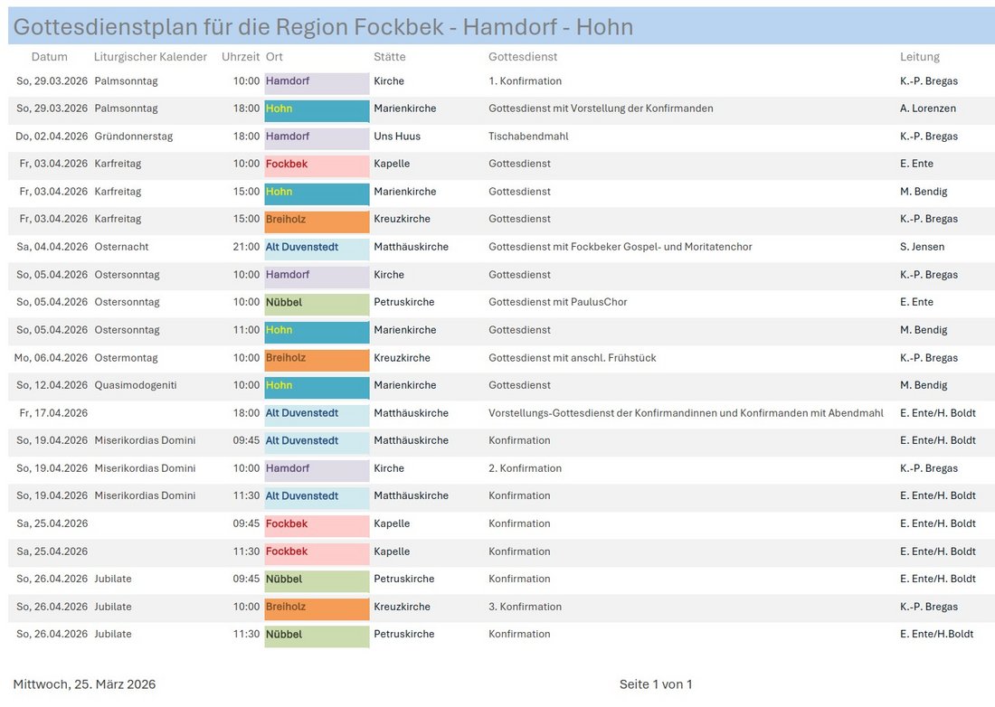Image resolution: width=995 pixels, height=707 pixels.
Task: Click leader name S. Jensen
Action: 922,247
